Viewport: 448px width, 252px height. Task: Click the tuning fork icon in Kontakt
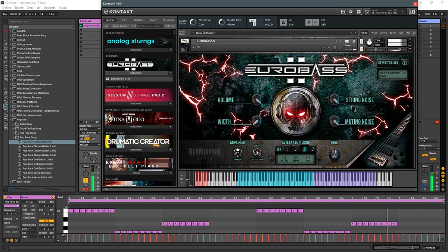click(308, 22)
